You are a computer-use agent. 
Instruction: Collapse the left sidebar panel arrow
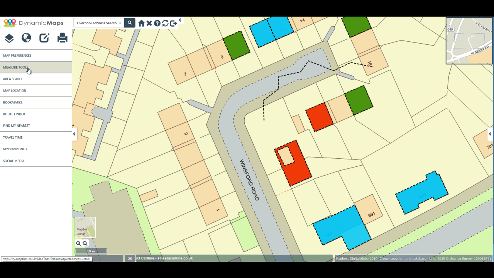[x=74, y=134]
